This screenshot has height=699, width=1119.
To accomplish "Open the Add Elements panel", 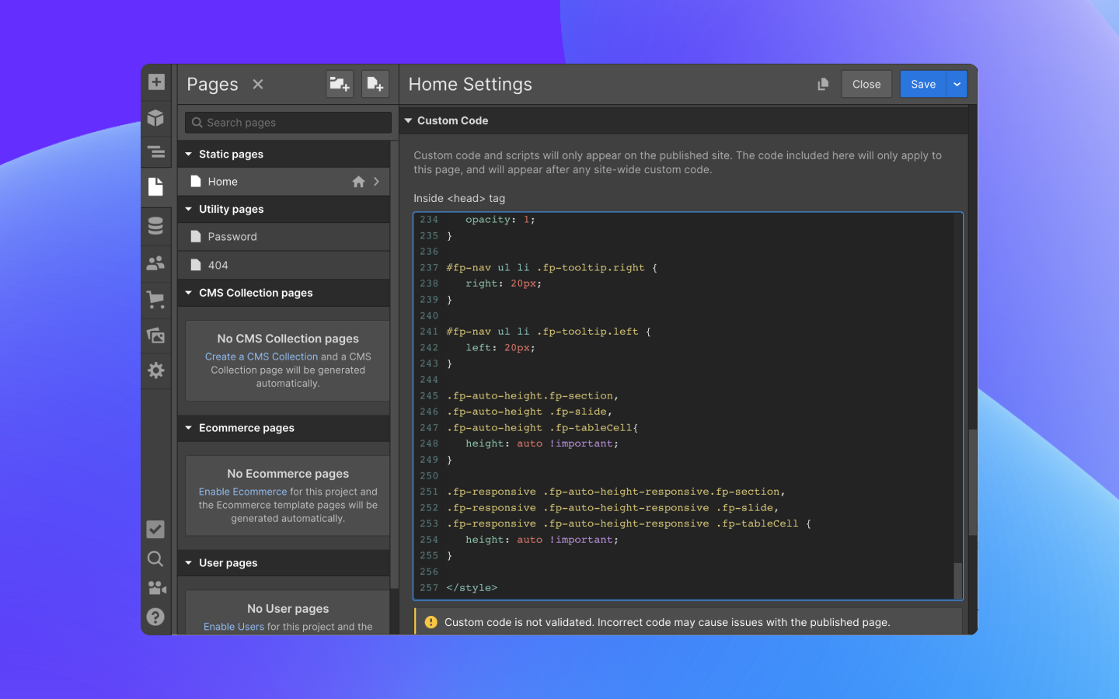I will tap(156, 82).
